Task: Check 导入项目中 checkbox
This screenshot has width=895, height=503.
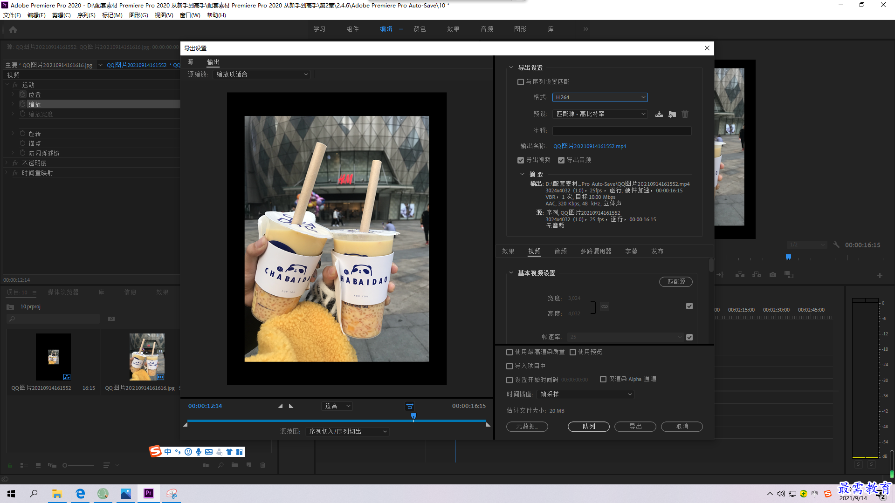Action: click(x=509, y=366)
